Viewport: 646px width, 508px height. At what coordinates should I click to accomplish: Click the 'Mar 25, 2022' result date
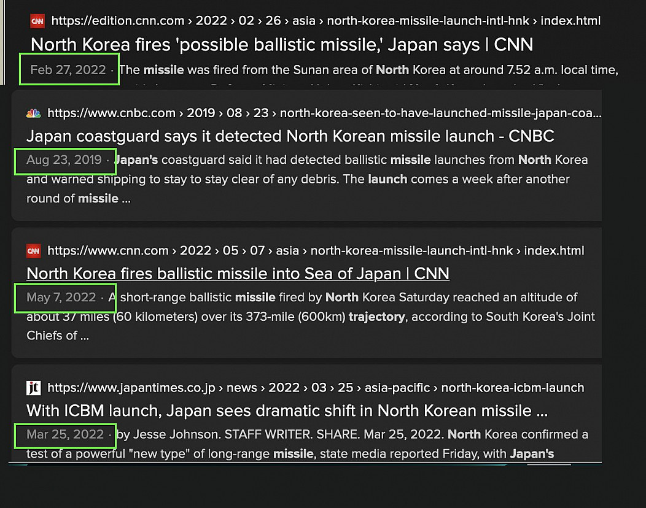(65, 434)
